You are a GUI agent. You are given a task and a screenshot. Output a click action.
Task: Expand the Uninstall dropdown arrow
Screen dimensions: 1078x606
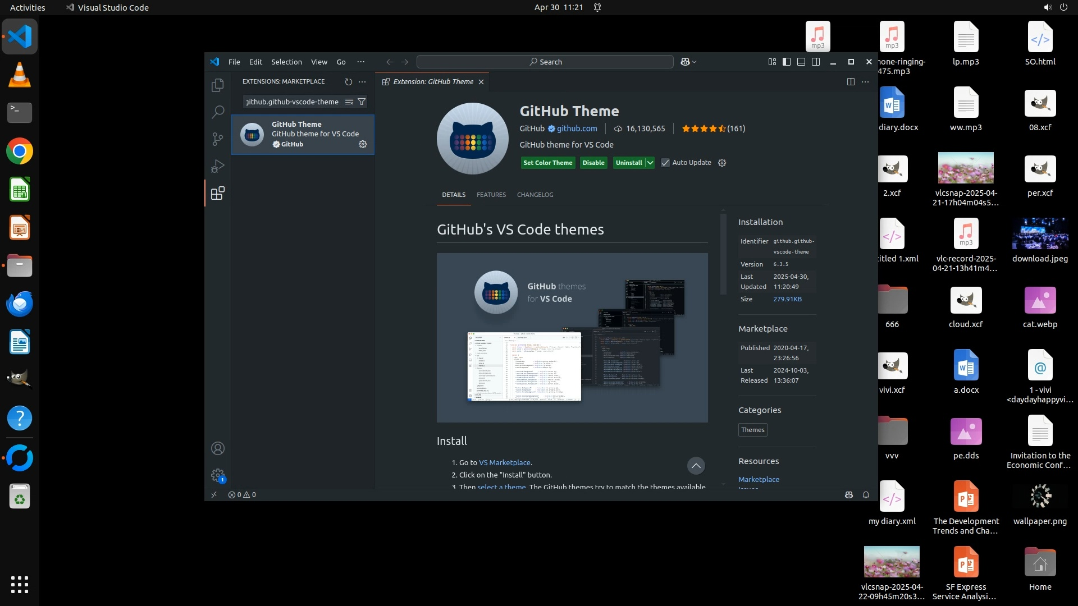pyautogui.click(x=650, y=163)
